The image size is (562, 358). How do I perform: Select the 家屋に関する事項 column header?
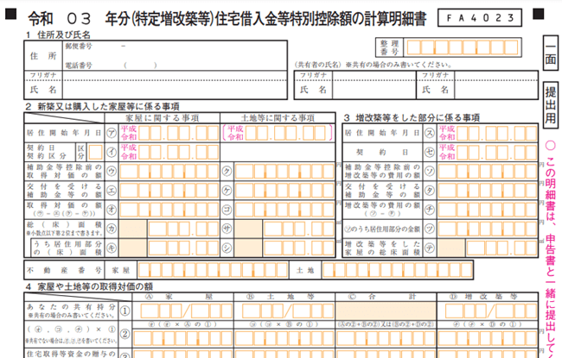coord(162,118)
